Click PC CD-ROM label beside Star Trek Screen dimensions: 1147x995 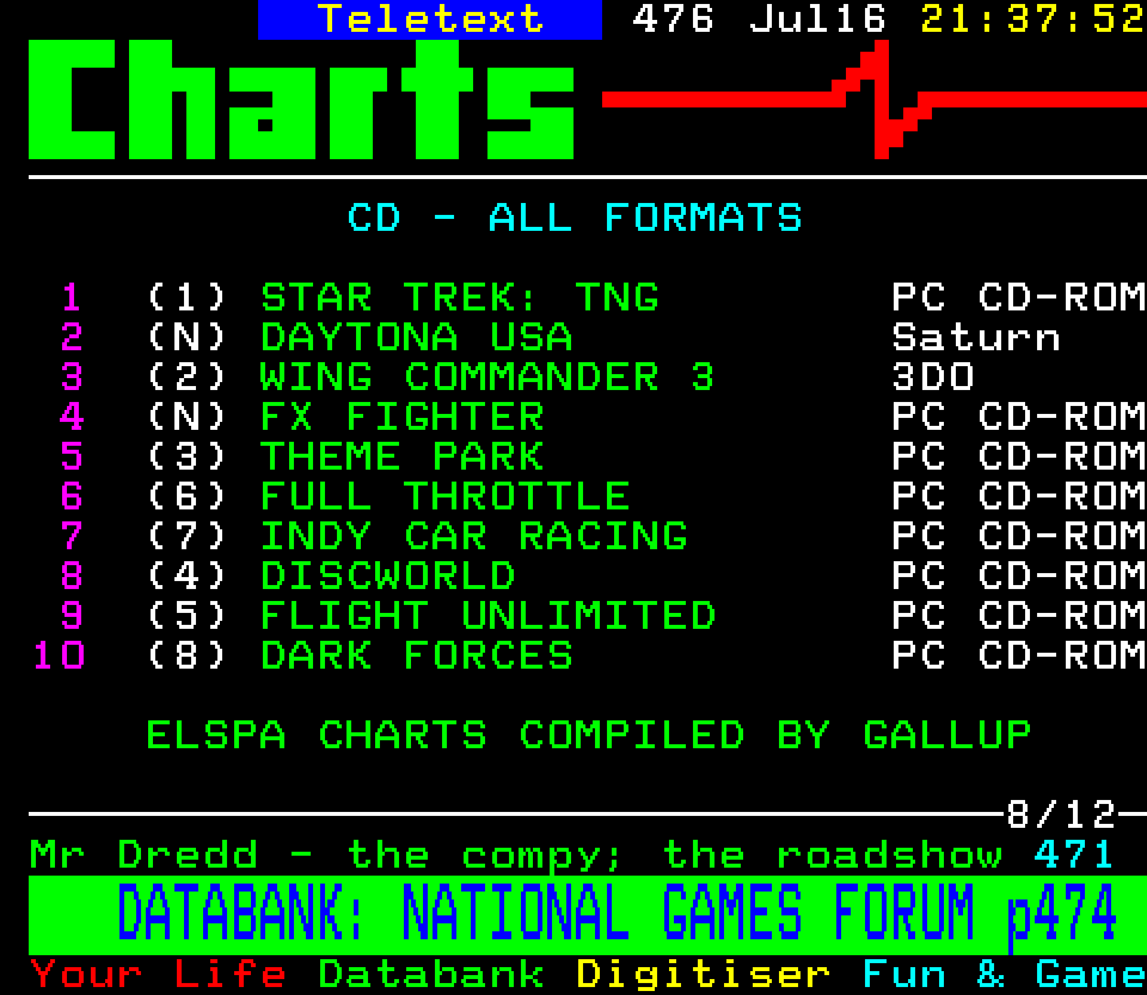(1019, 297)
